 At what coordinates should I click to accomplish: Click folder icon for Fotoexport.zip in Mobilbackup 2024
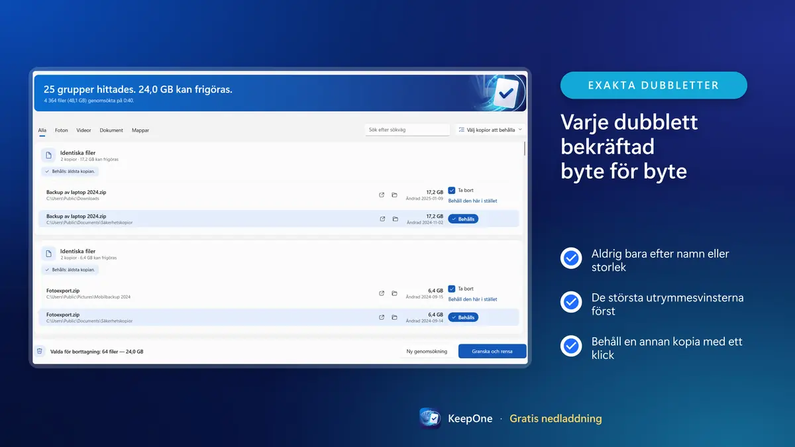[394, 293]
